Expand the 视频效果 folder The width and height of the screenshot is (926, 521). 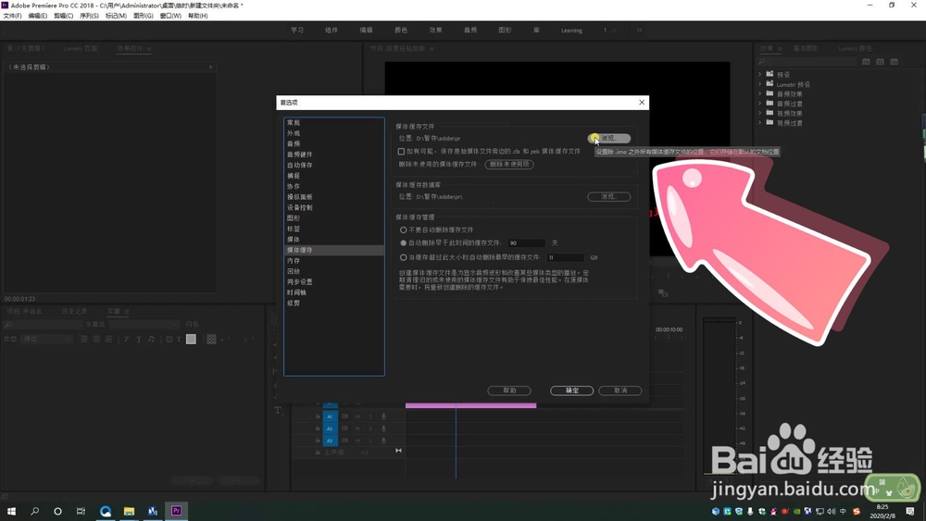[x=760, y=113]
